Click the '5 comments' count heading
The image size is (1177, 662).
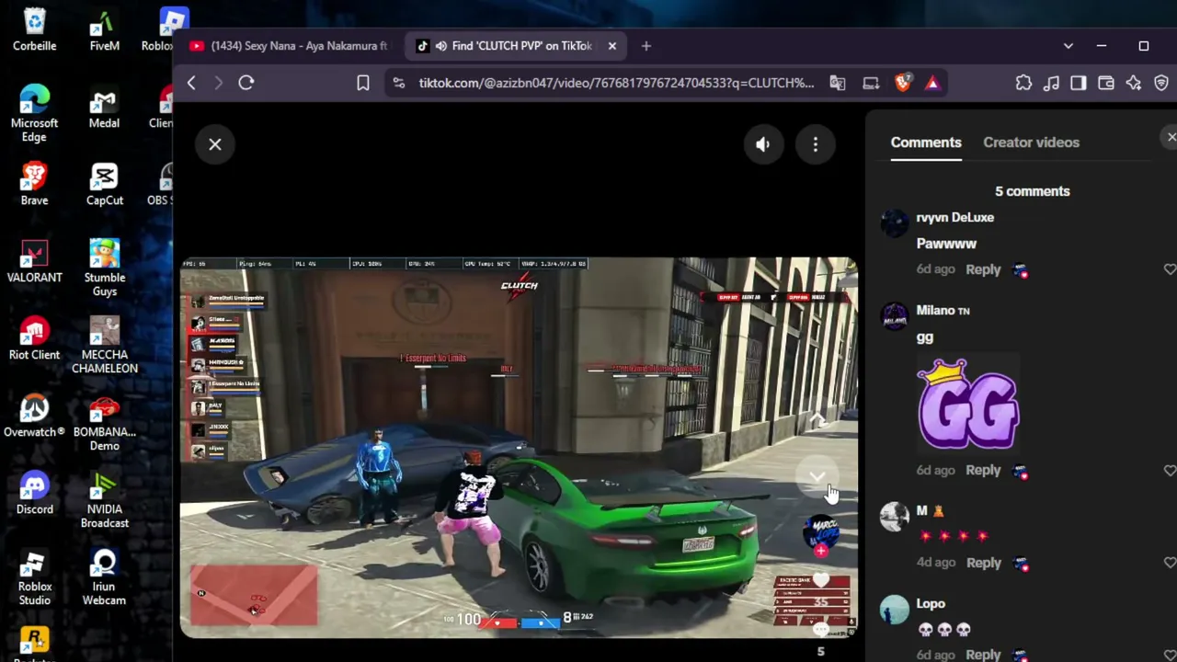coord(1032,191)
